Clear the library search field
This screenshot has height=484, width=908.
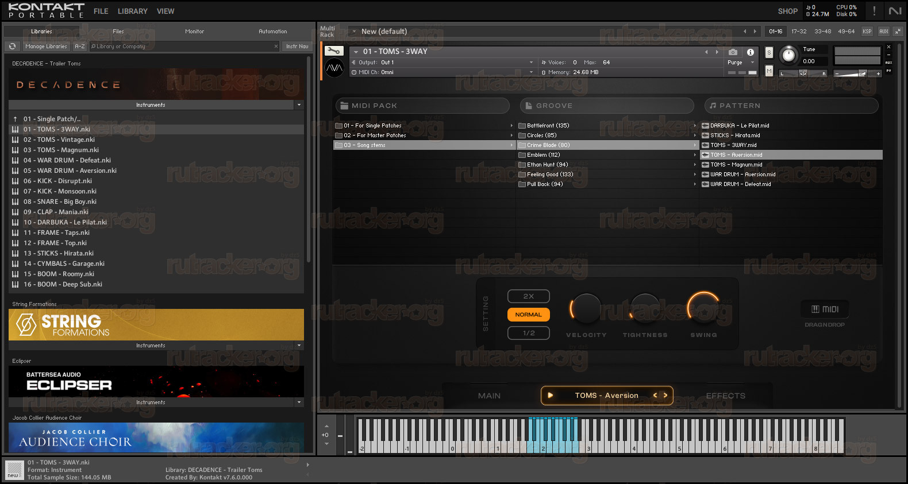pyautogui.click(x=276, y=47)
